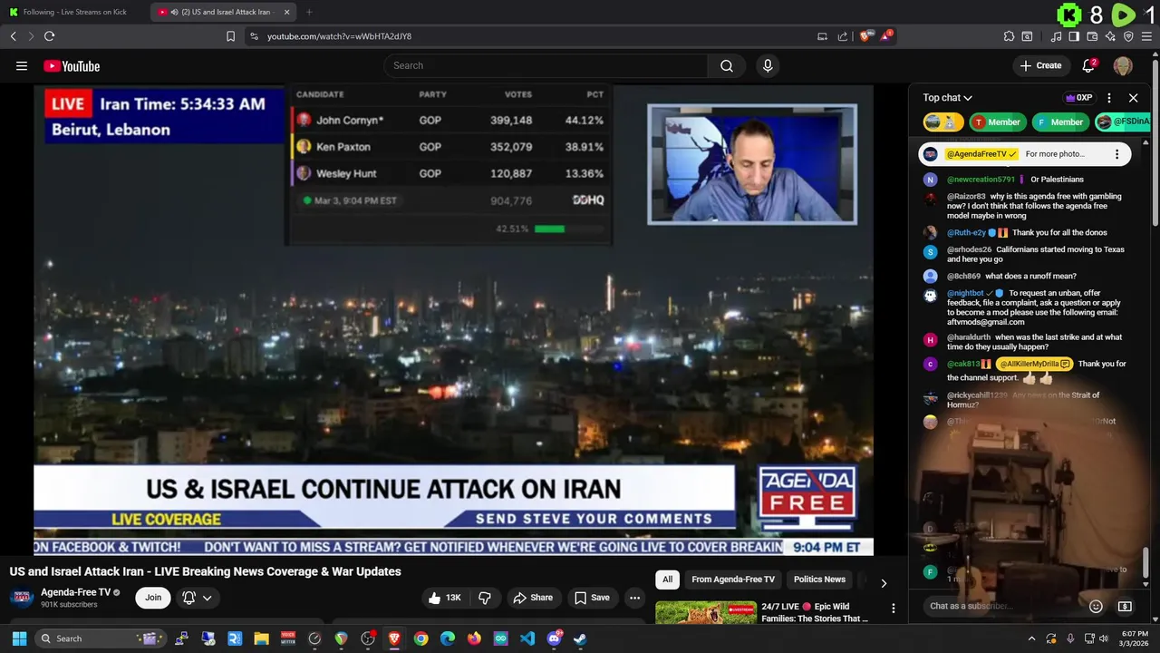The width and height of the screenshot is (1160, 653).
Task: Go back with browser back arrow
Action: [x=13, y=36]
